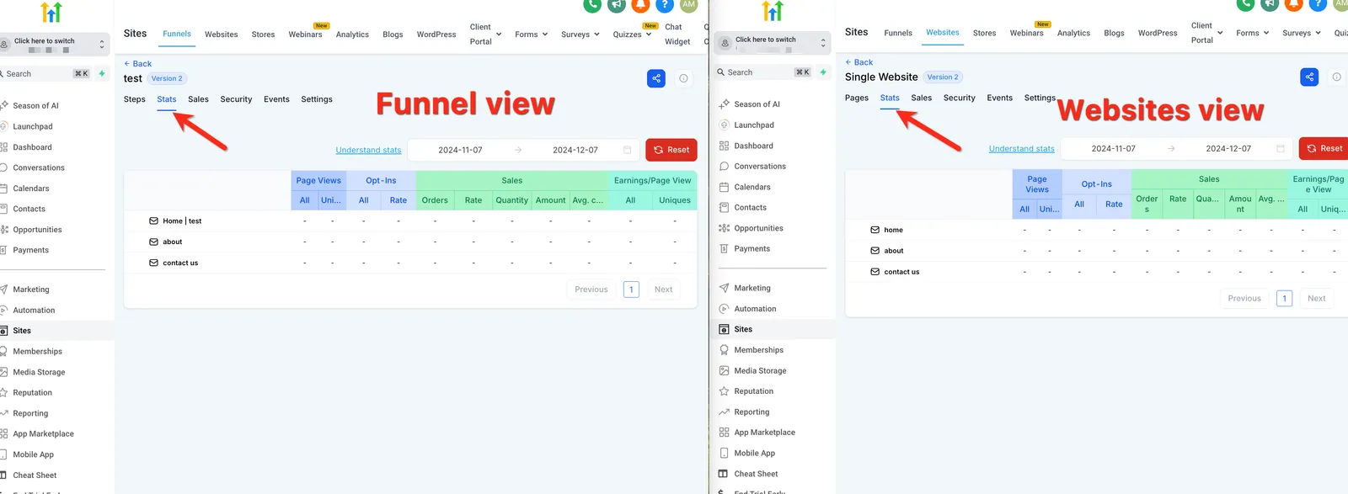
Task: Expand the Surveys dropdown in Funnels nav
Action: coord(580,35)
